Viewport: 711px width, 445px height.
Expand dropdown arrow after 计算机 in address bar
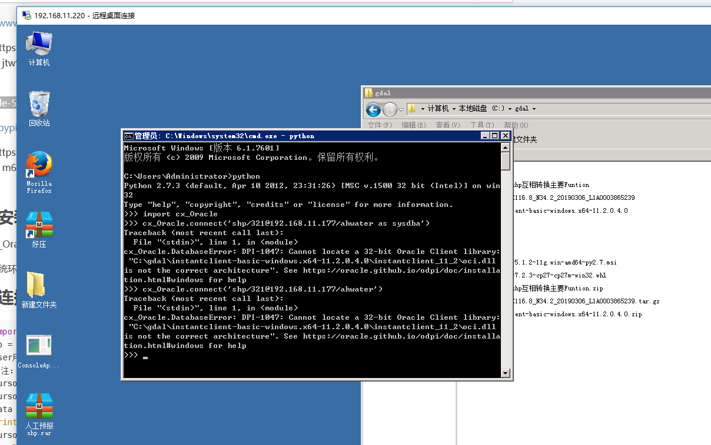(x=454, y=109)
